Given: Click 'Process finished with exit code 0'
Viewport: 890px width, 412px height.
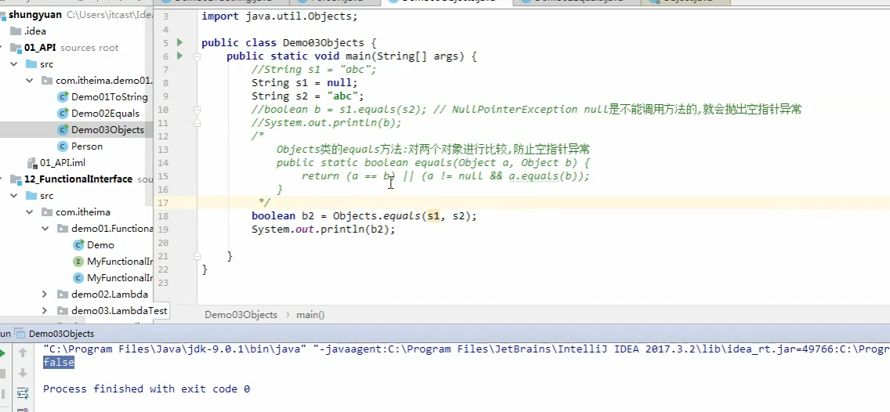Looking at the screenshot, I should (x=147, y=389).
